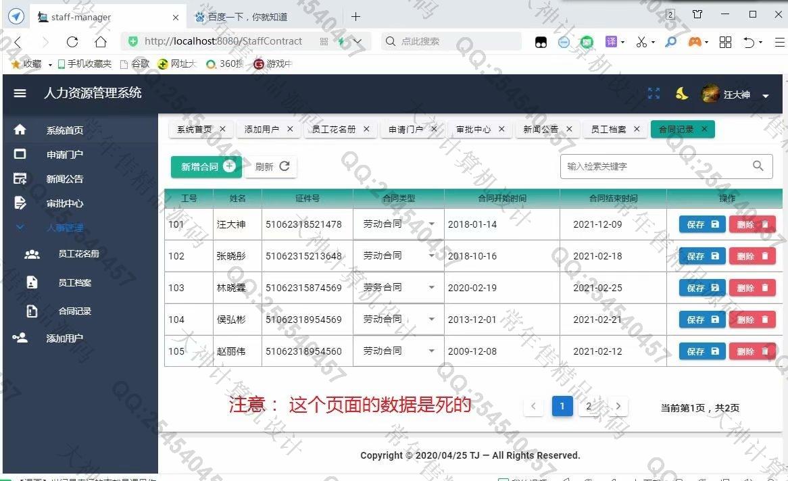Select page 1 in pagination

pos(562,406)
